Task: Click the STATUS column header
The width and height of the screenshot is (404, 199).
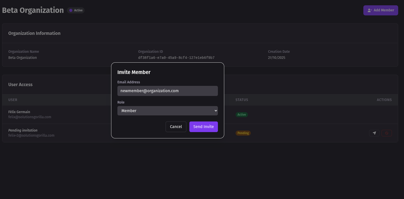Action: coord(242,100)
